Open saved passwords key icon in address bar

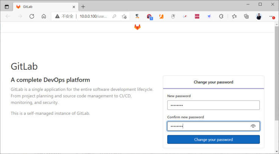point(114,17)
